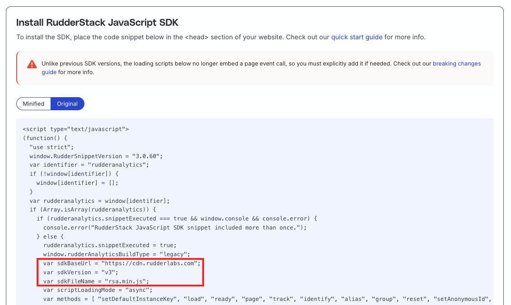Viewport: 511px width, 305px height.
Task: Click the var sdkVersion = "v3" line
Action: (81, 272)
